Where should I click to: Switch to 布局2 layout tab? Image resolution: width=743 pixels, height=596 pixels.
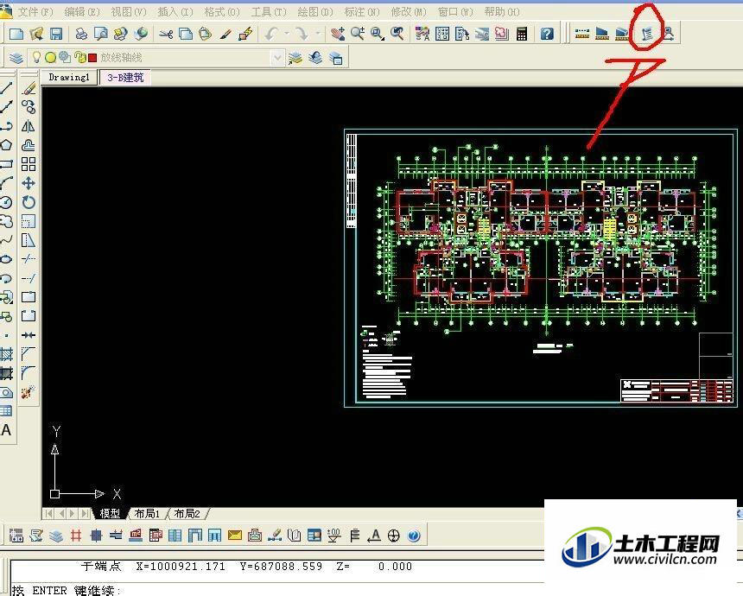click(187, 514)
